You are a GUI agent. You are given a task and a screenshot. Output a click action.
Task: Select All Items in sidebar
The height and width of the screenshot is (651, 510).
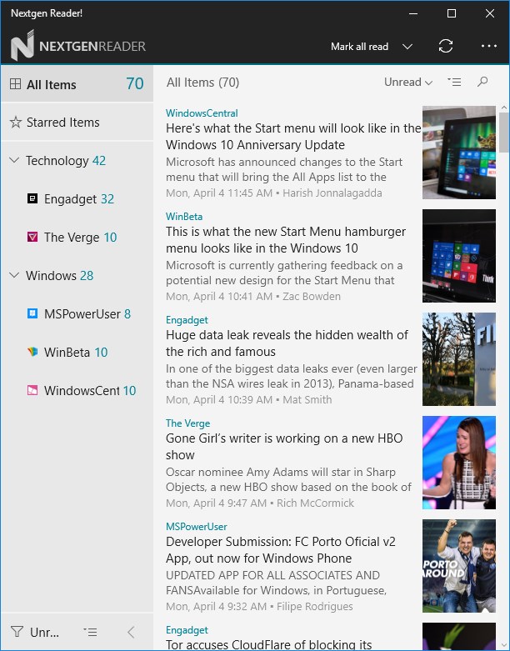click(x=77, y=84)
